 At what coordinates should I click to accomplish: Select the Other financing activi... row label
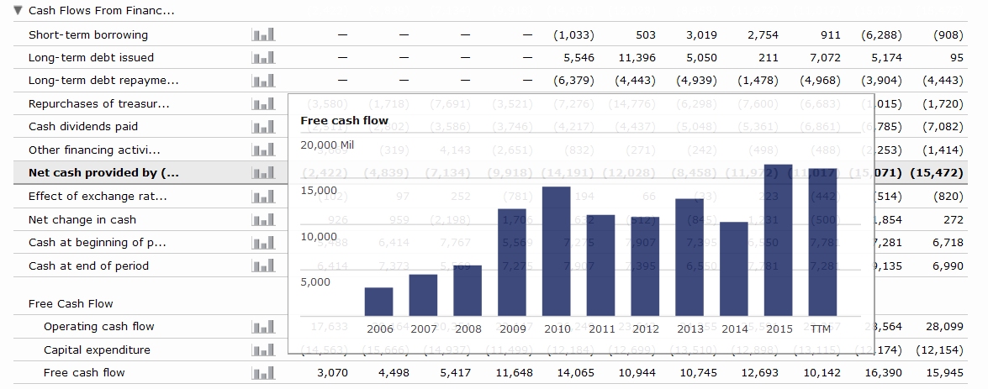(94, 150)
